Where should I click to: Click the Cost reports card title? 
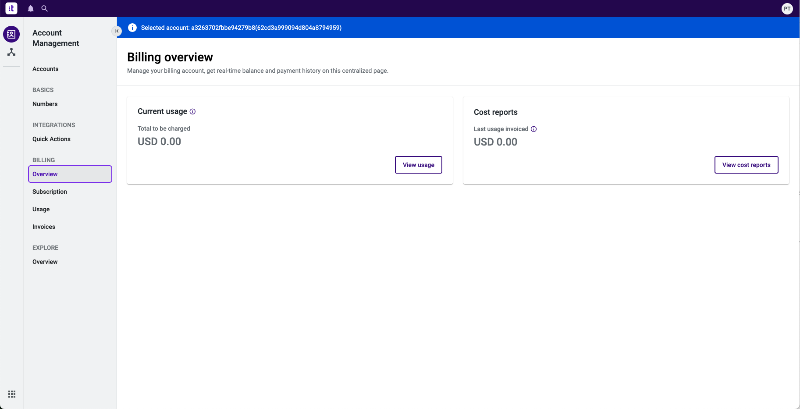[496, 112]
